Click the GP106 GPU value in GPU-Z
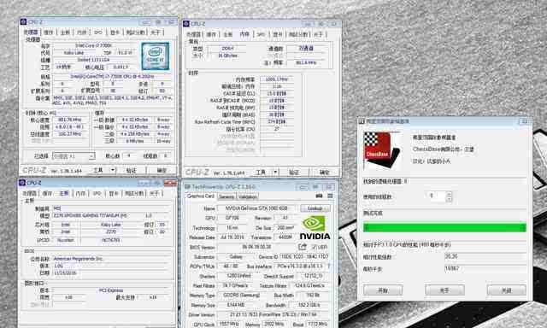The height and width of the screenshot is (328, 547). [x=232, y=218]
